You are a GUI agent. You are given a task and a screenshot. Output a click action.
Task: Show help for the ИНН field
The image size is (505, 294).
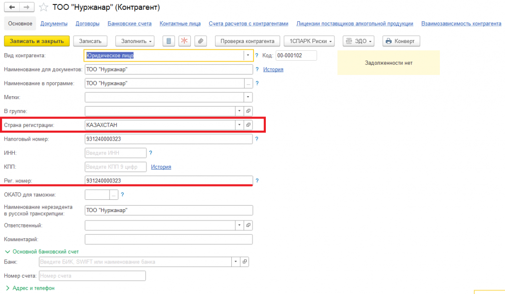(150, 153)
